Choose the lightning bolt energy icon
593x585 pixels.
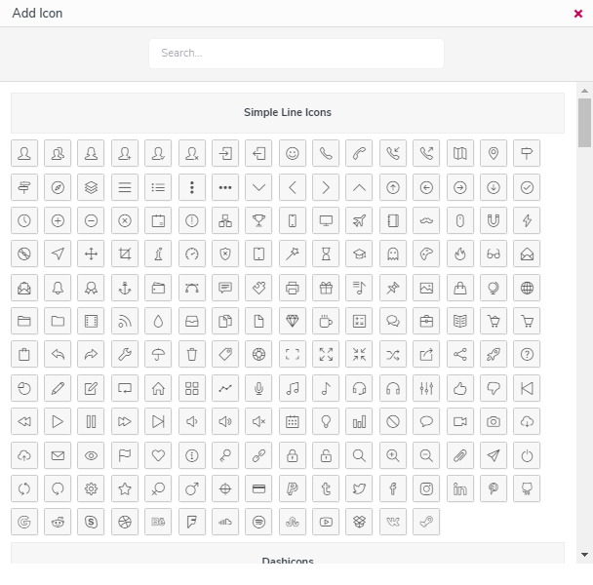coord(527,220)
